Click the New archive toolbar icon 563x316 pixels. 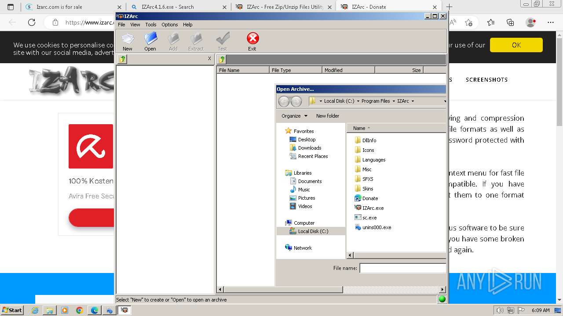[128, 42]
